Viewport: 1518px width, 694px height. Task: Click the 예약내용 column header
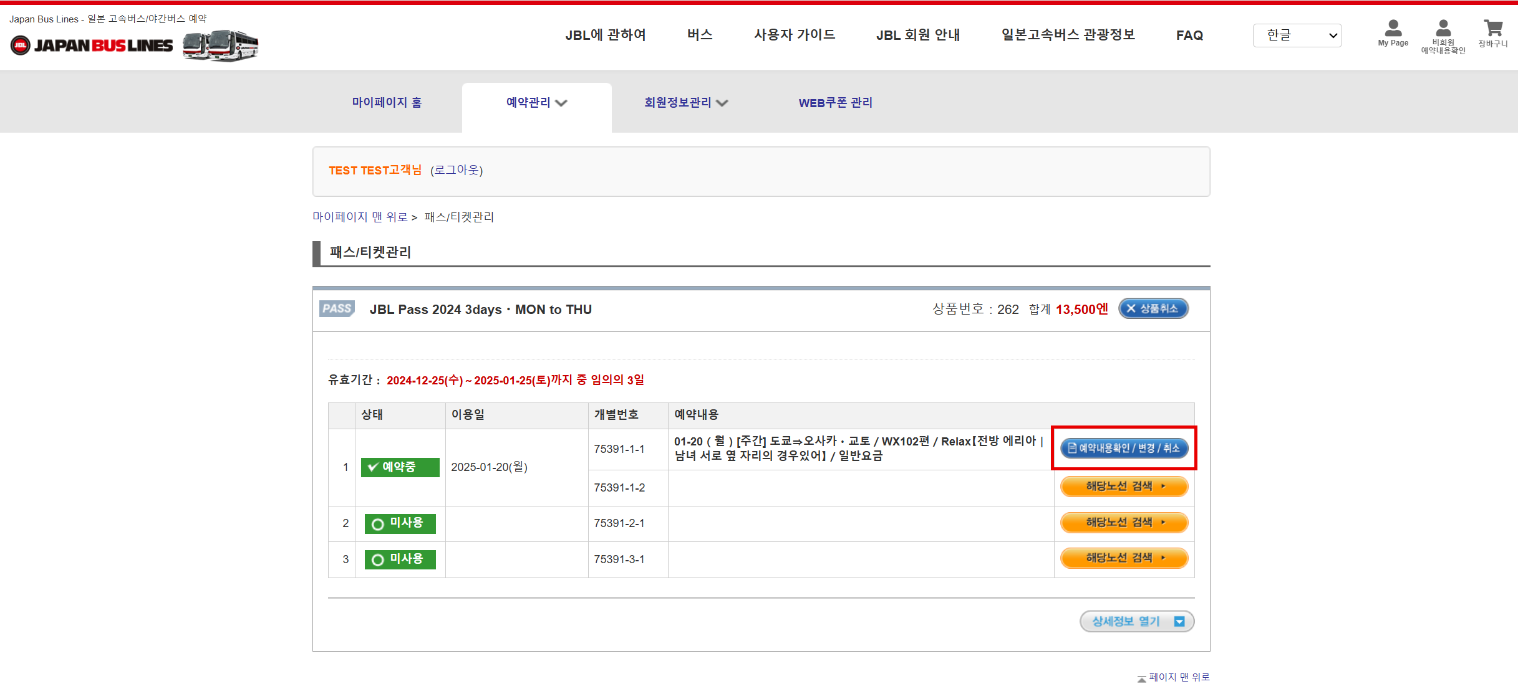(x=696, y=415)
